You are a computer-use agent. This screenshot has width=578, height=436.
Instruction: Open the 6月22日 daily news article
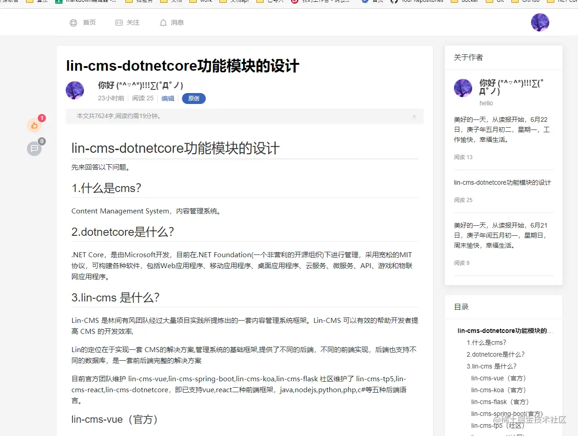tap(502, 130)
